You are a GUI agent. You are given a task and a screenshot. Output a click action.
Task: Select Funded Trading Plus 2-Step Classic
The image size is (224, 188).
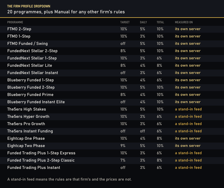(x=112, y=161)
